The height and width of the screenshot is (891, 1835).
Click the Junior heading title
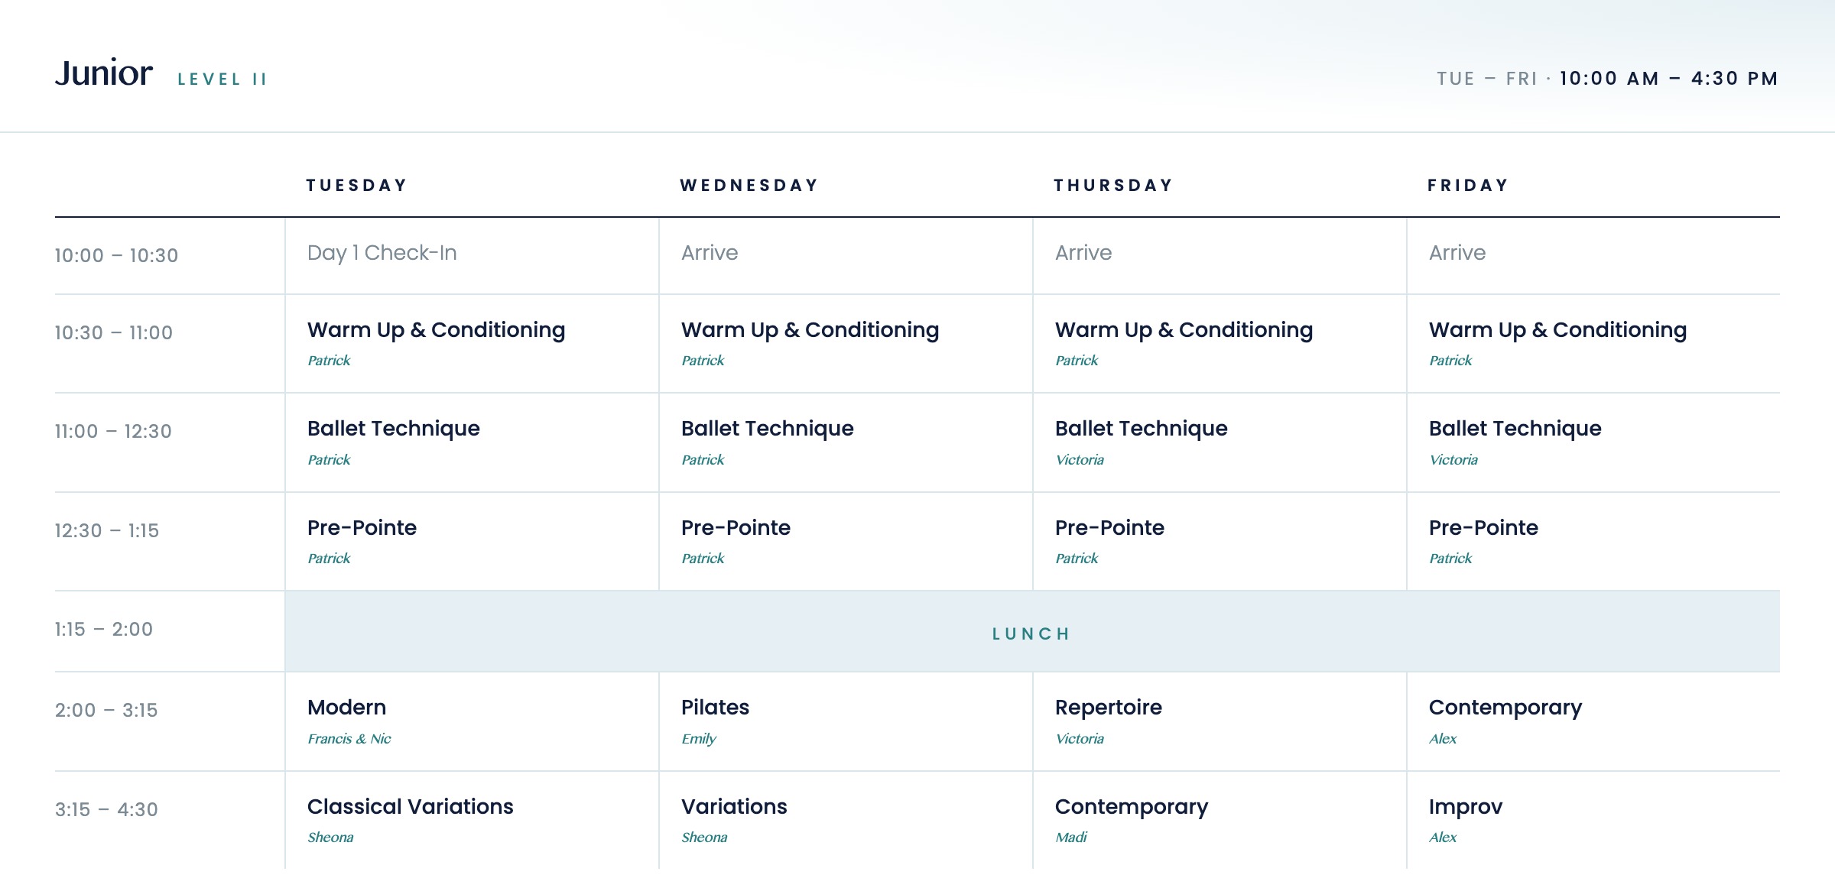[x=104, y=73]
